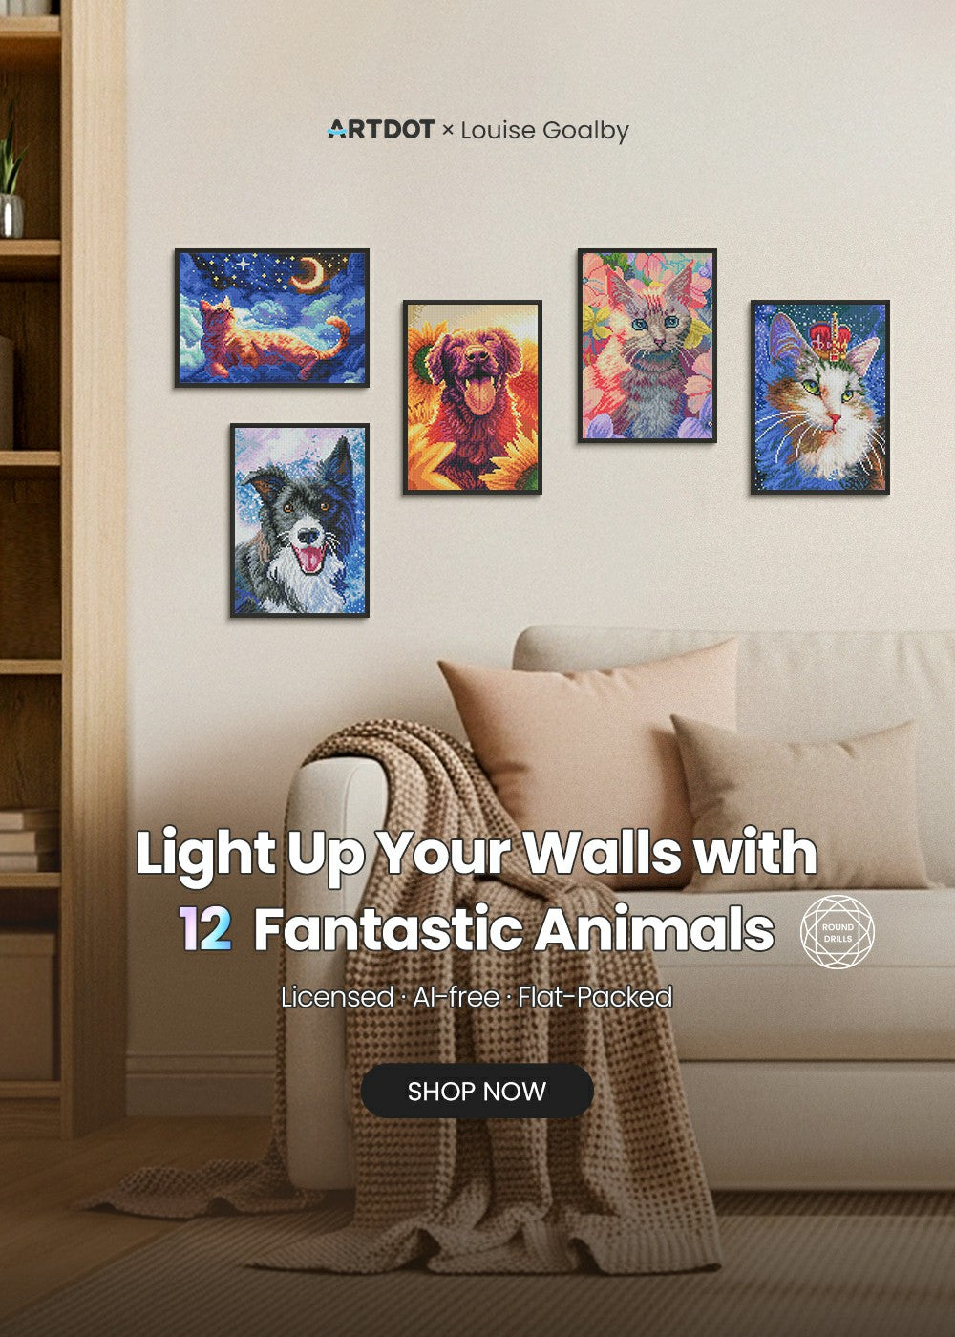
Task: Click the 'Licensed' tagline word
Action: click(336, 997)
